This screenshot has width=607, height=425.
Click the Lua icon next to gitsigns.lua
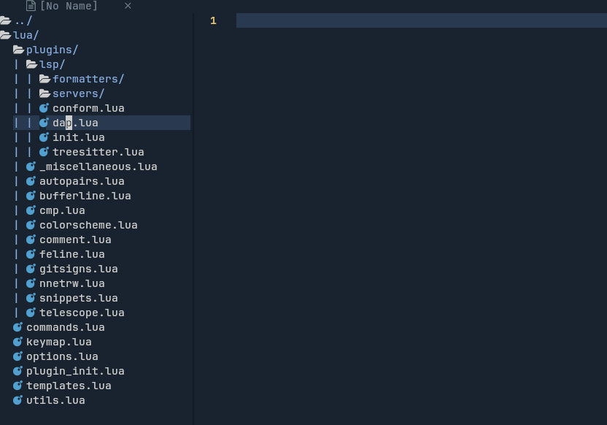click(x=31, y=269)
